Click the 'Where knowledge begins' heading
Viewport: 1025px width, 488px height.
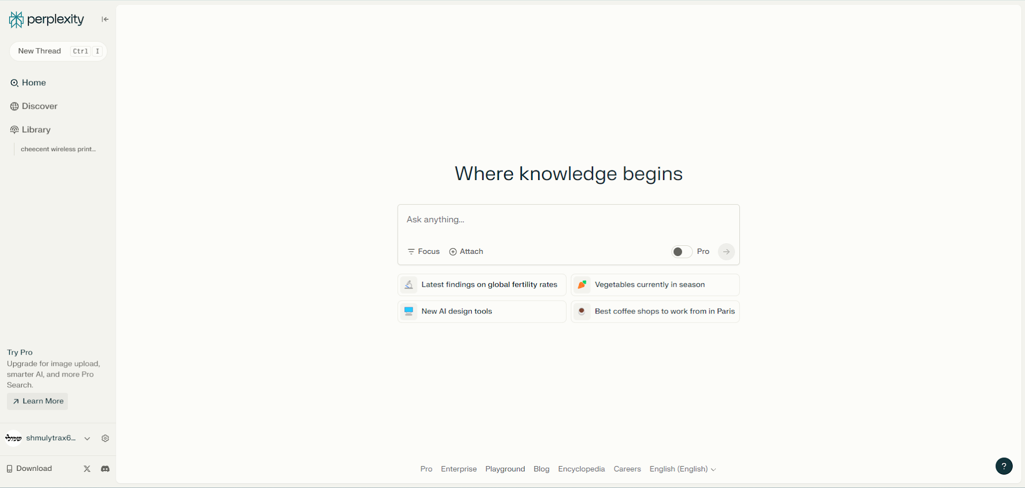pyautogui.click(x=568, y=174)
